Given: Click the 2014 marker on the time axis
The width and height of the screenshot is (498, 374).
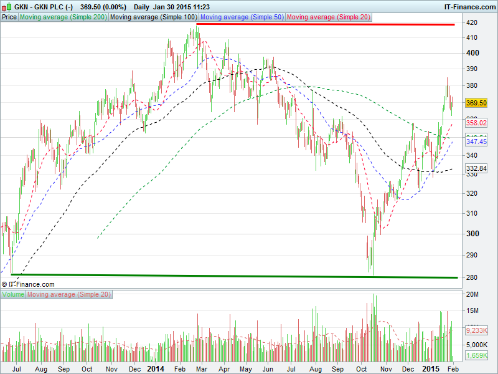Looking at the screenshot, I should click(x=156, y=368).
